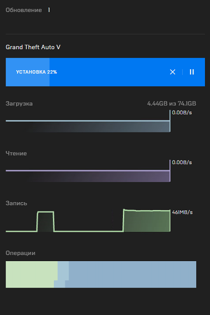Screen dimensions: 210x315
Task: Pause the Grand Theft Auto V installation
Action: tap(192, 72)
